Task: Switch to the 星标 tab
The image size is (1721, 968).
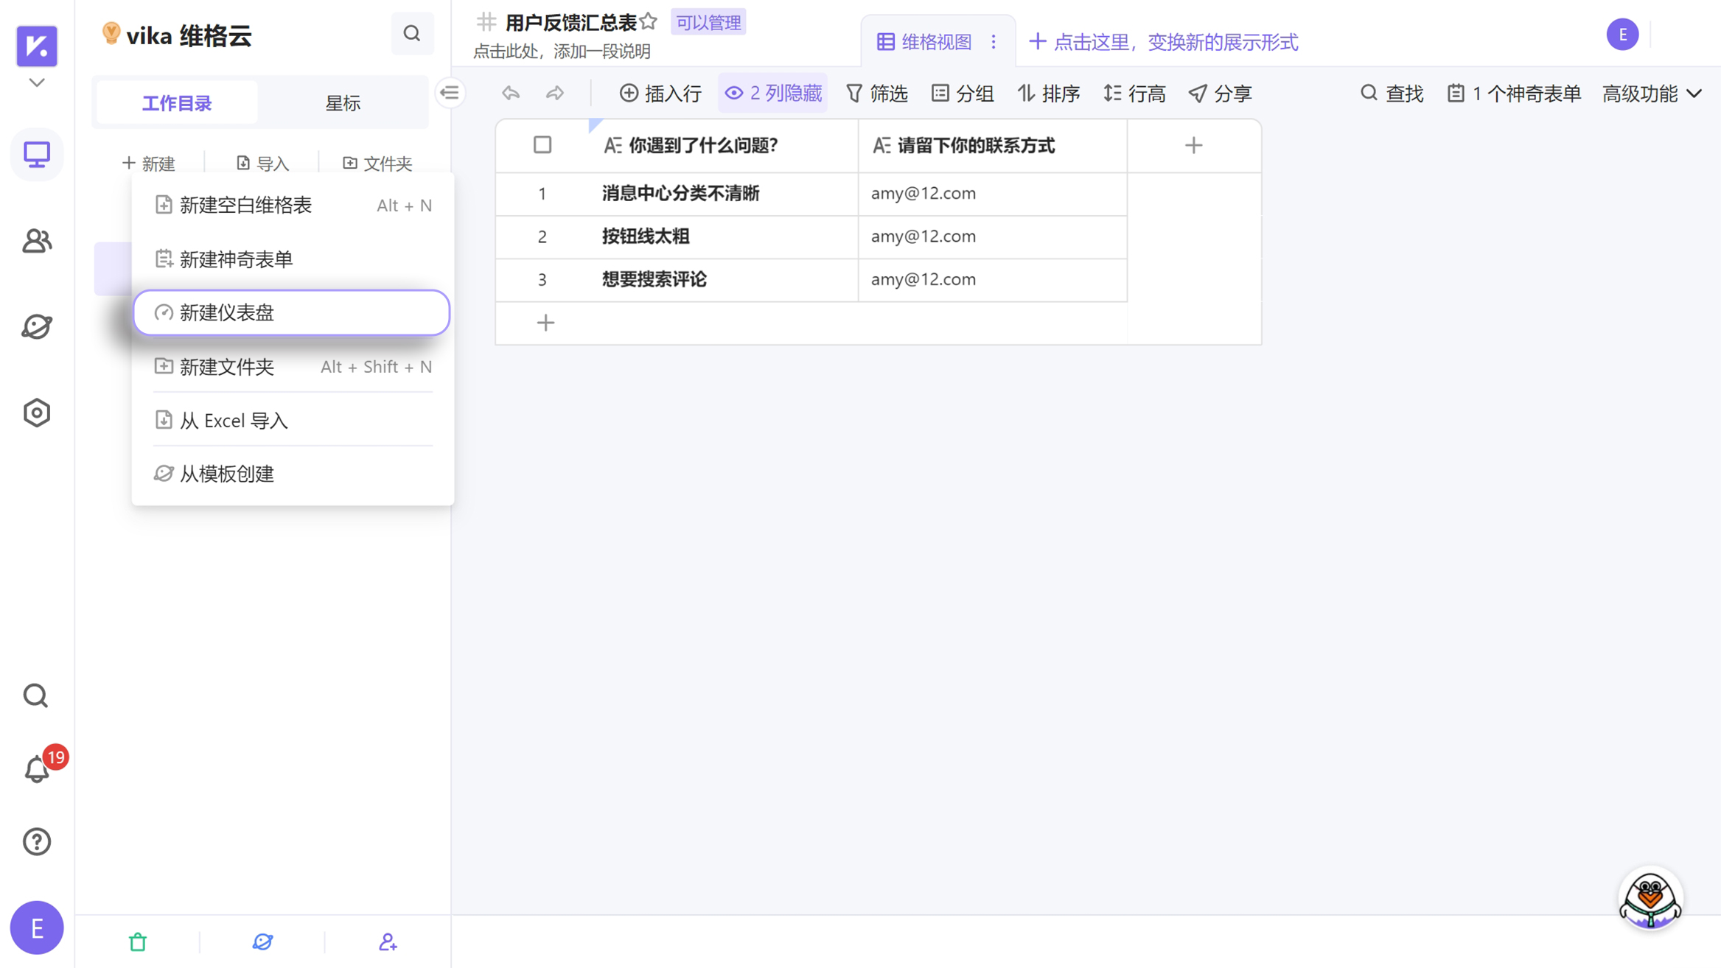Action: (343, 102)
